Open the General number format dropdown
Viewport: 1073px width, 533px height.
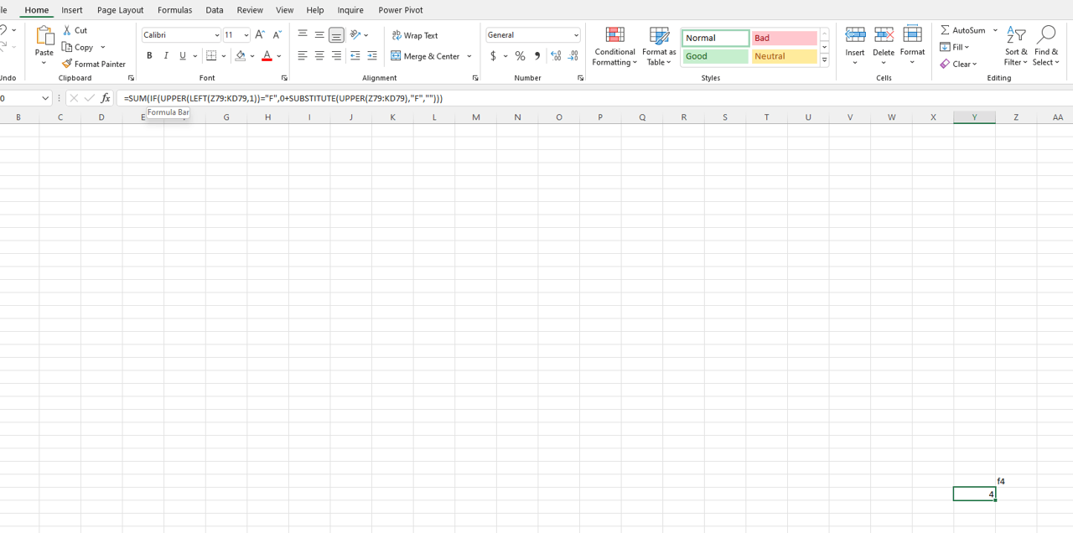coord(576,35)
